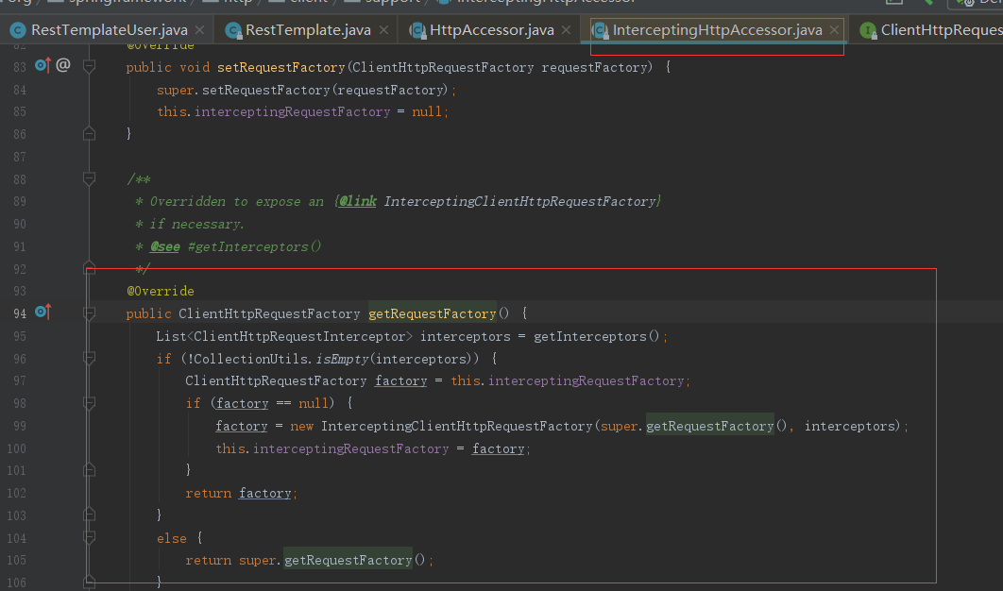Collapse the else block at line 104

90,537
